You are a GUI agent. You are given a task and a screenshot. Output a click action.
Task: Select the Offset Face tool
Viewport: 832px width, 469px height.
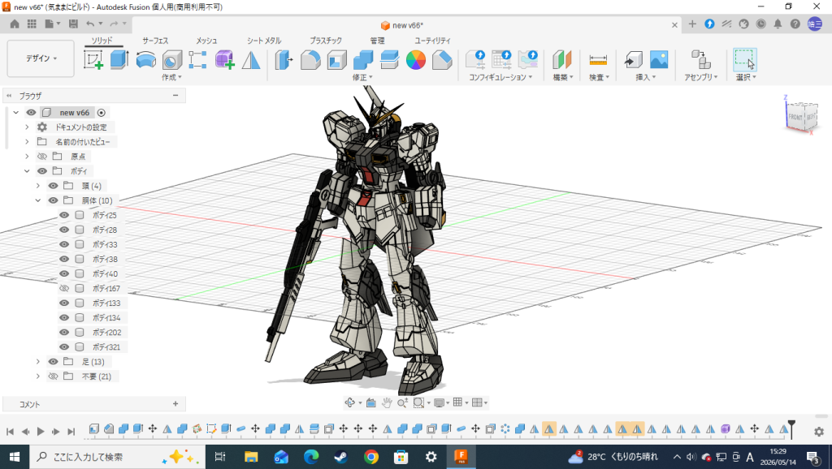coord(389,60)
